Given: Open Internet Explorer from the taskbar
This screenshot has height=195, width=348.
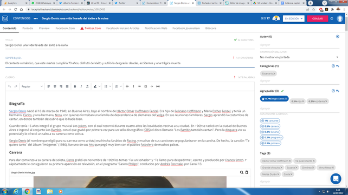Looking at the screenshot, I should click(16, 191).
